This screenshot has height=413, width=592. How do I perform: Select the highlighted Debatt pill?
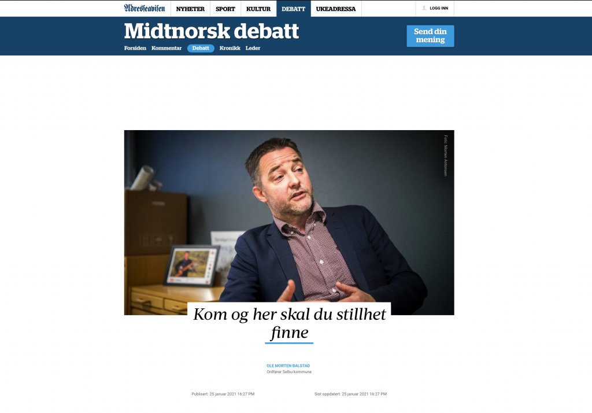coord(201,49)
